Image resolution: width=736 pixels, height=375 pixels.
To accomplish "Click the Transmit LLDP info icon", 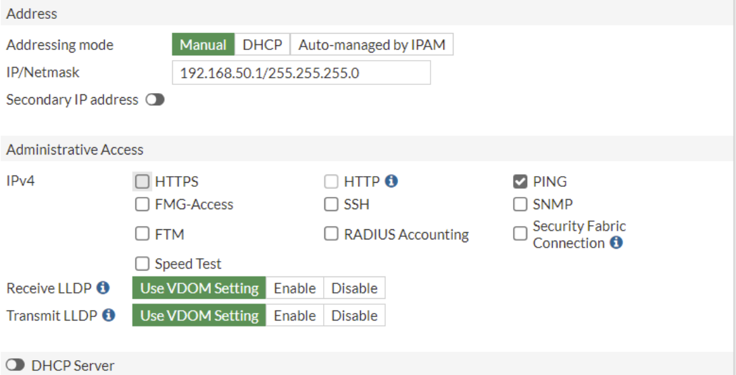I will pyautogui.click(x=109, y=315).
